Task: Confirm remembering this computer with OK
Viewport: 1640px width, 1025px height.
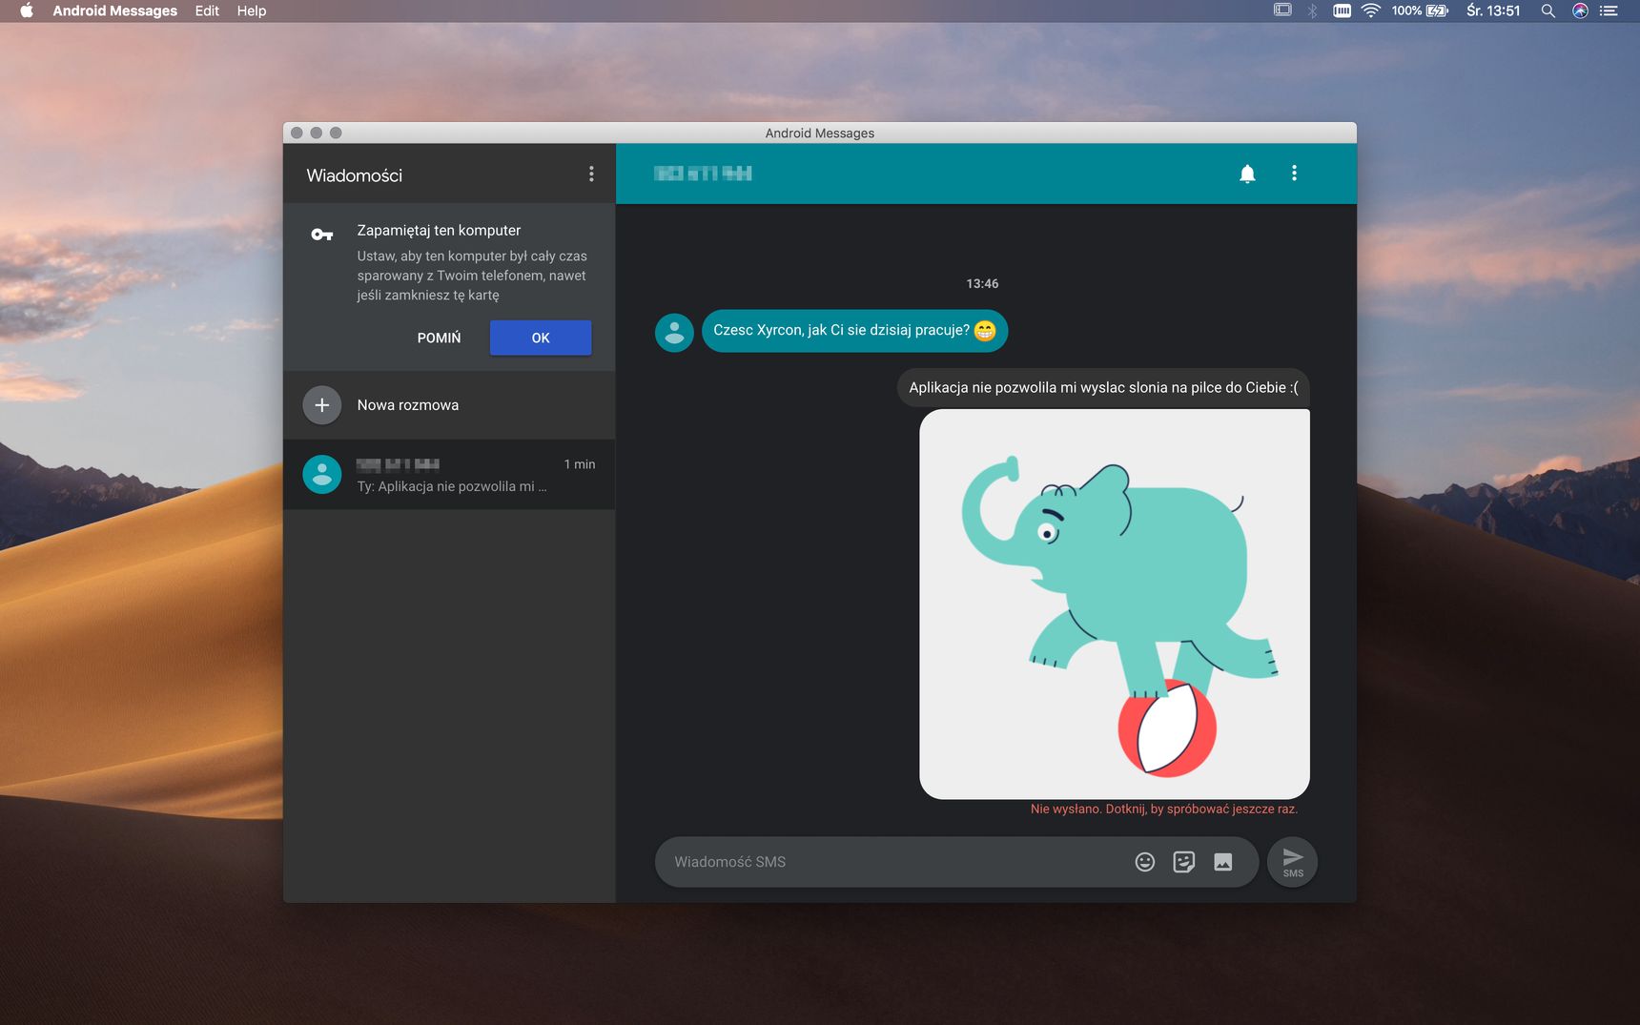Action: point(541,338)
